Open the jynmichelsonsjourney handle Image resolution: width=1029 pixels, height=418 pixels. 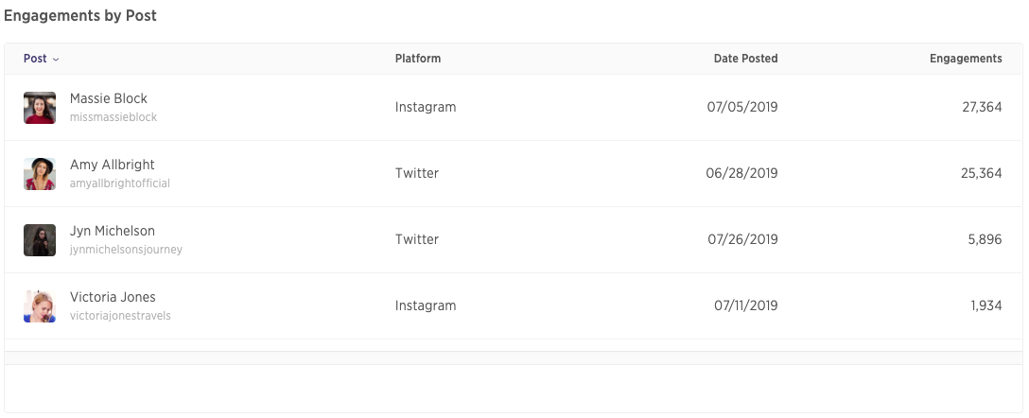[126, 250]
